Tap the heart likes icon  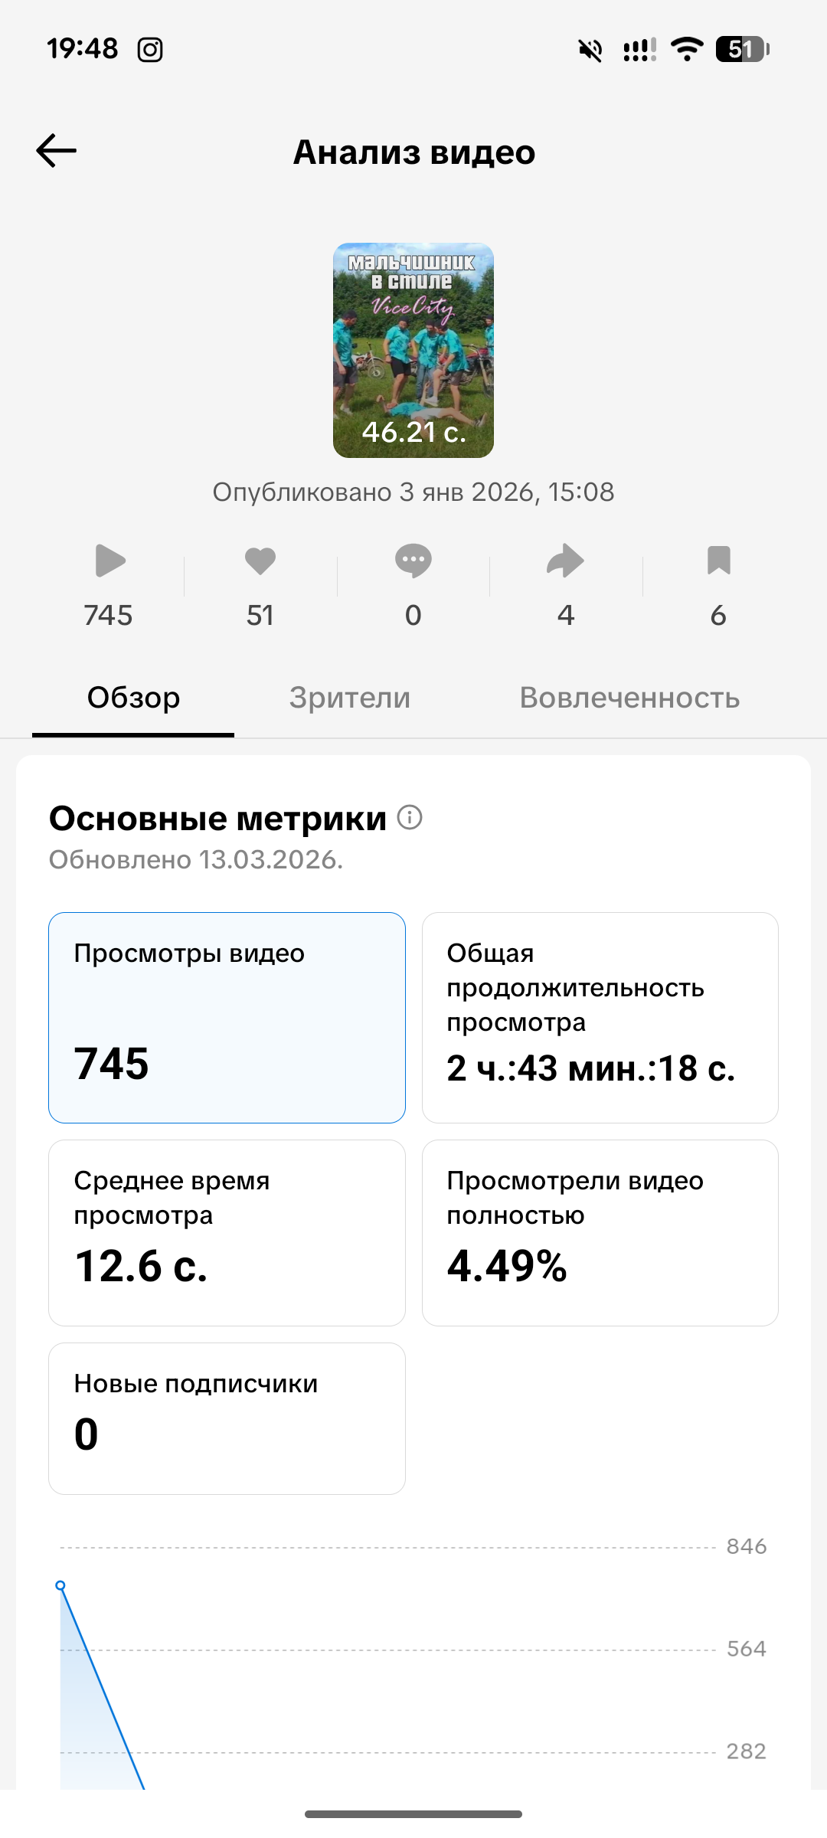[260, 561]
